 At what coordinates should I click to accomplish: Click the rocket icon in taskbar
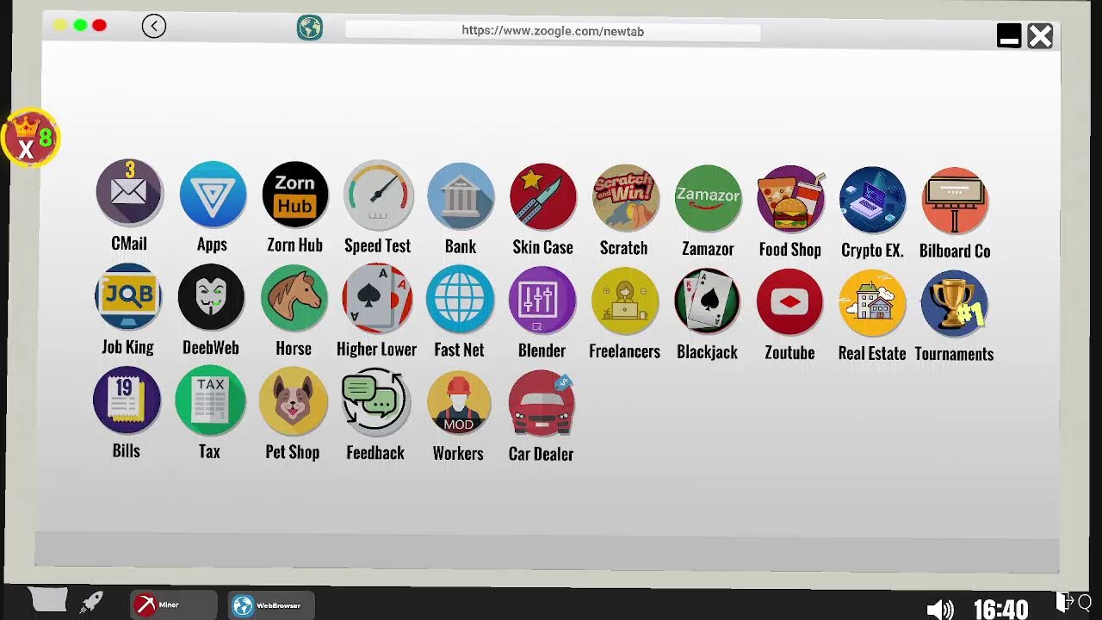(x=91, y=602)
